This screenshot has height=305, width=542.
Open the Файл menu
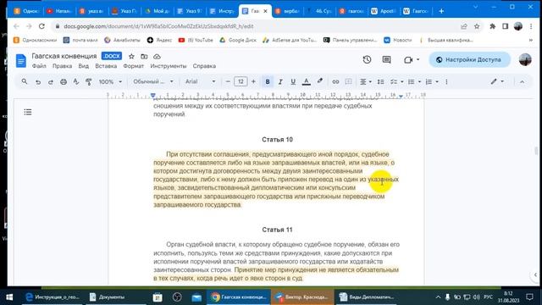click(39, 66)
